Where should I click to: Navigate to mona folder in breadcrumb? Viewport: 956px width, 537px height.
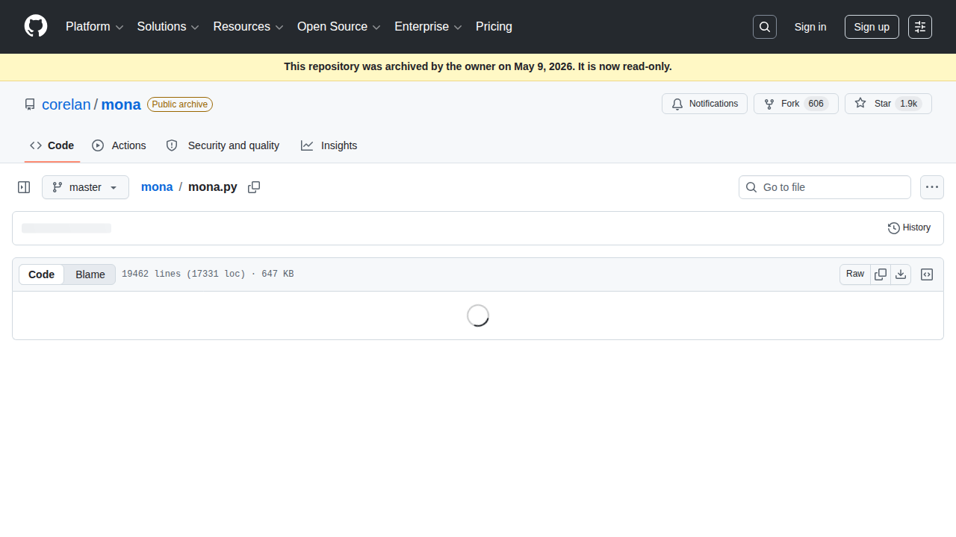pos(157,187)
